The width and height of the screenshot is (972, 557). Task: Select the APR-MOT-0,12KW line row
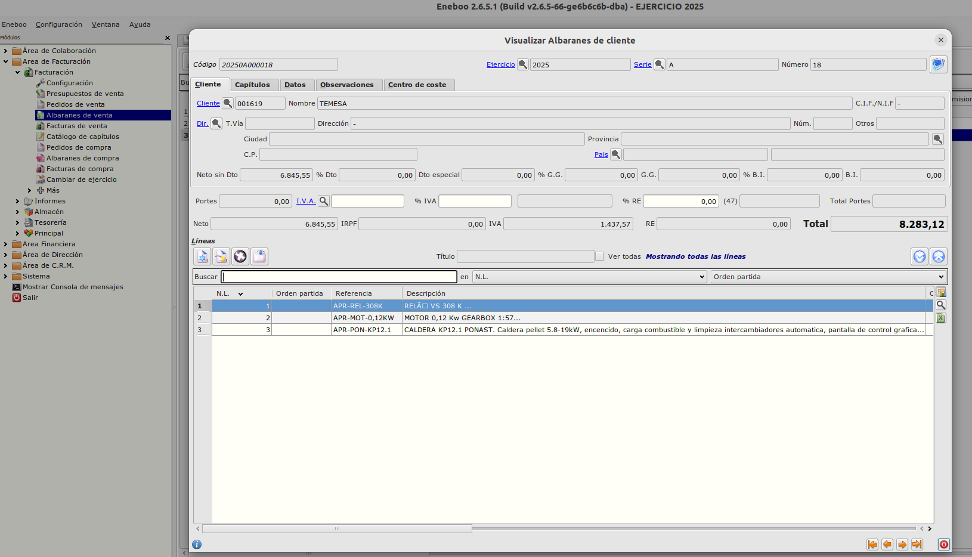click(x=564, y=318)
